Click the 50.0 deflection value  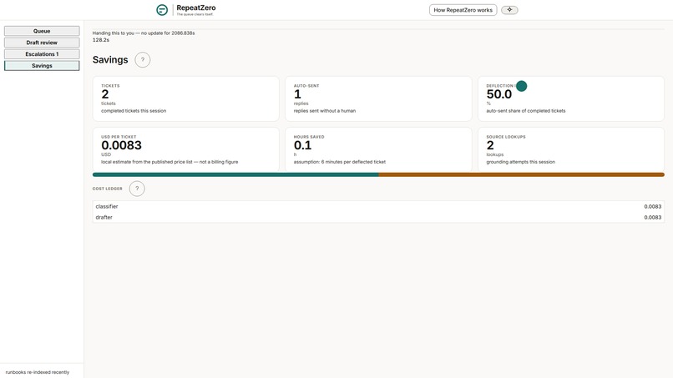pos(498,94)
